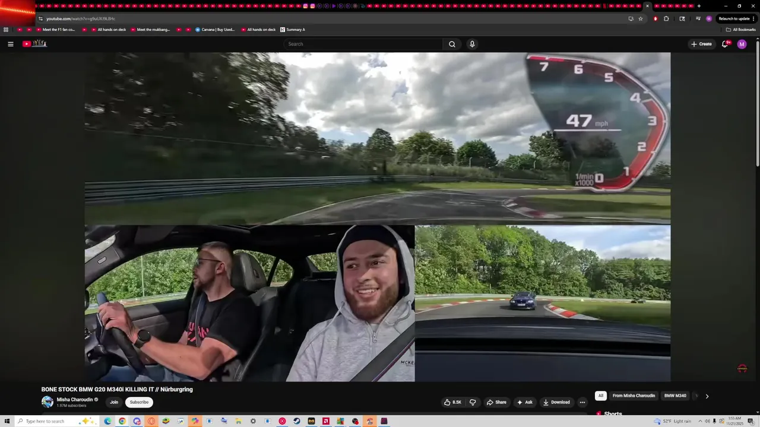Show next filter chips with arrow
This screenshot has width=760, height=427.
coord(707,396)
